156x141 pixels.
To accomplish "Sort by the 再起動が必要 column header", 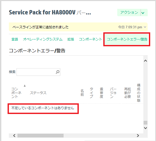I will point(128,93).
